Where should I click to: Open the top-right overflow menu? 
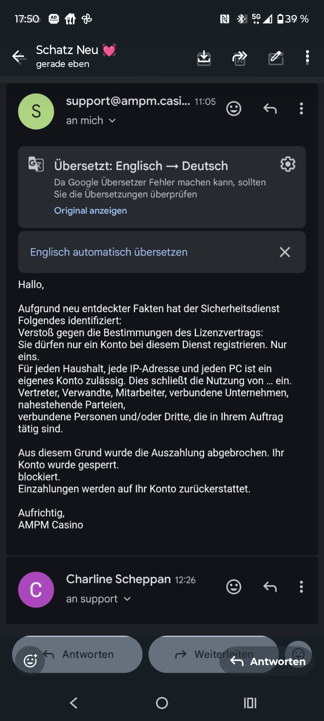(x=307, y=57)
